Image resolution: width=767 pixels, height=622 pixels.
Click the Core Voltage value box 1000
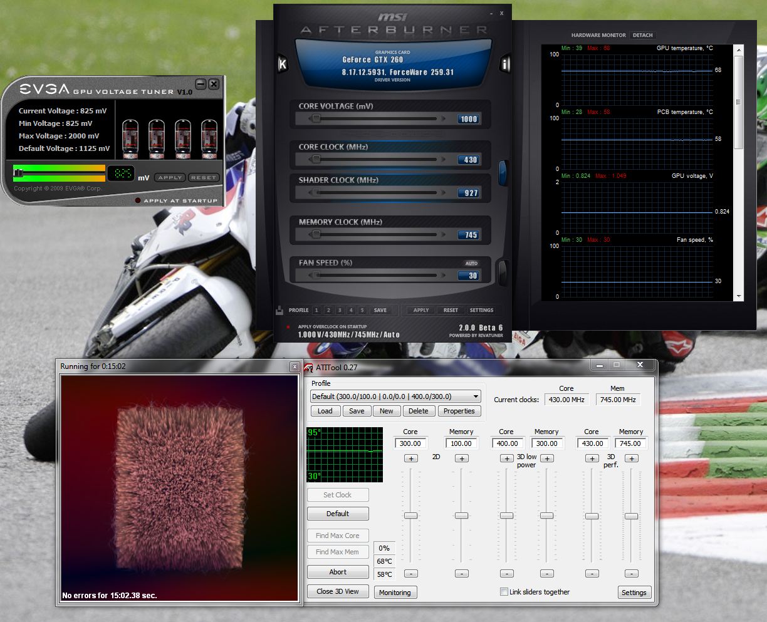(x=468, y=119)
